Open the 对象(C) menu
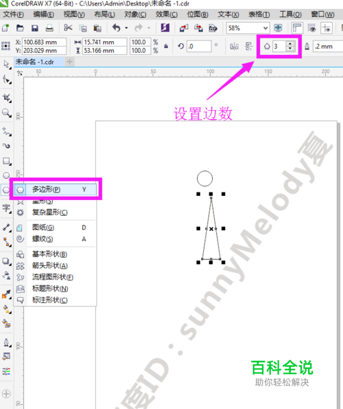343x409 pixels. tap(135, 14)
